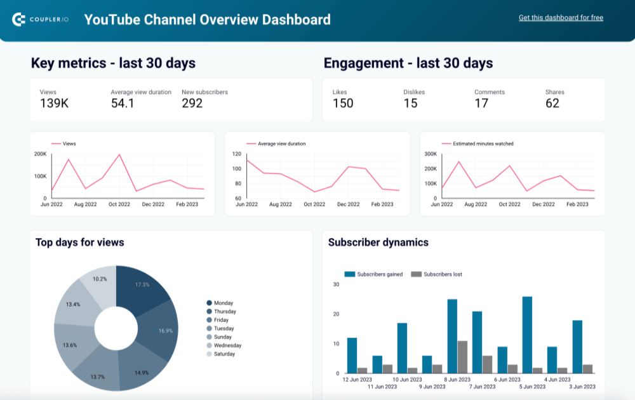Click the gray bar for 8 Jun 2023
This screenshot has width=635, height=400.
pos(463,357)
